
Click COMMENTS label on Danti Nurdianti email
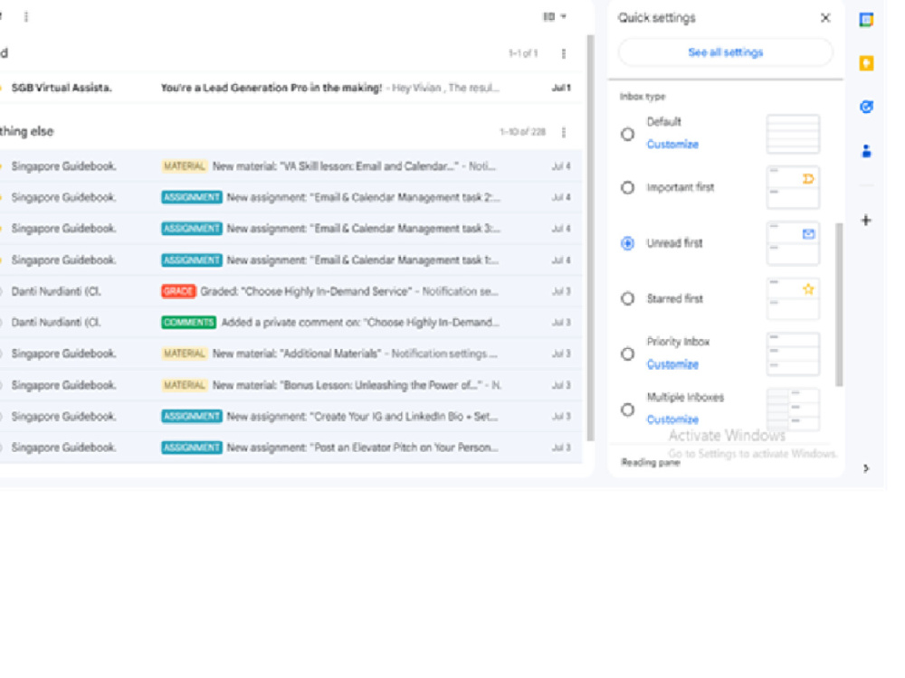pos(189,323)
